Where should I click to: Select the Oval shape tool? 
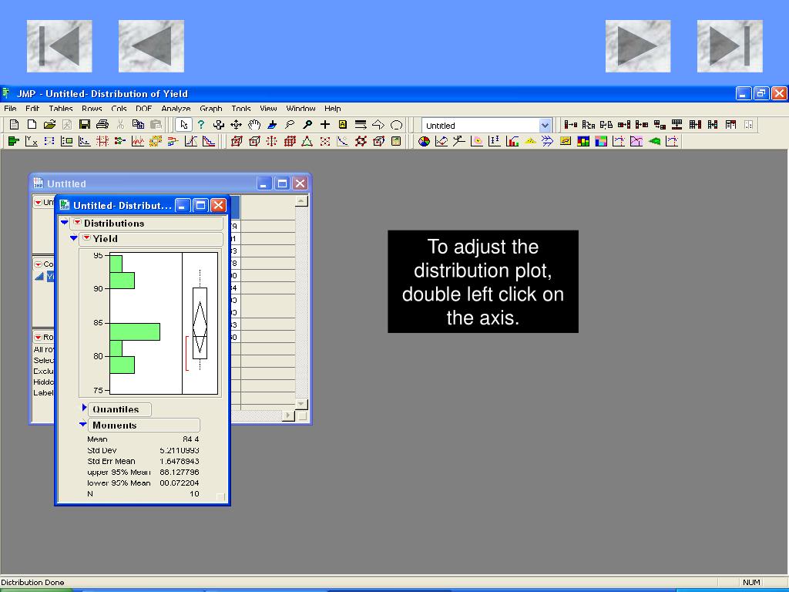[x=397, y=124]
